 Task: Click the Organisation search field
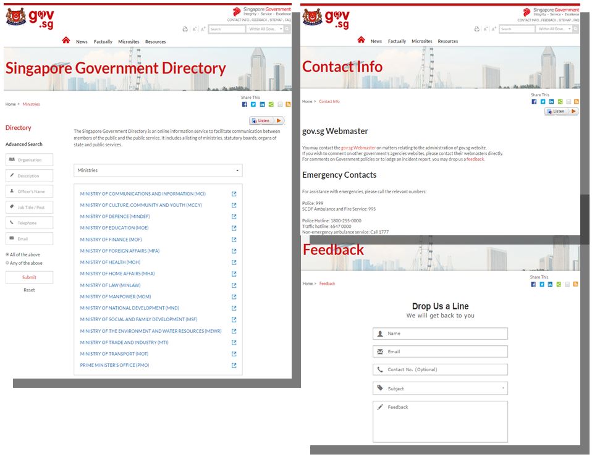click(x=29, y=160)
